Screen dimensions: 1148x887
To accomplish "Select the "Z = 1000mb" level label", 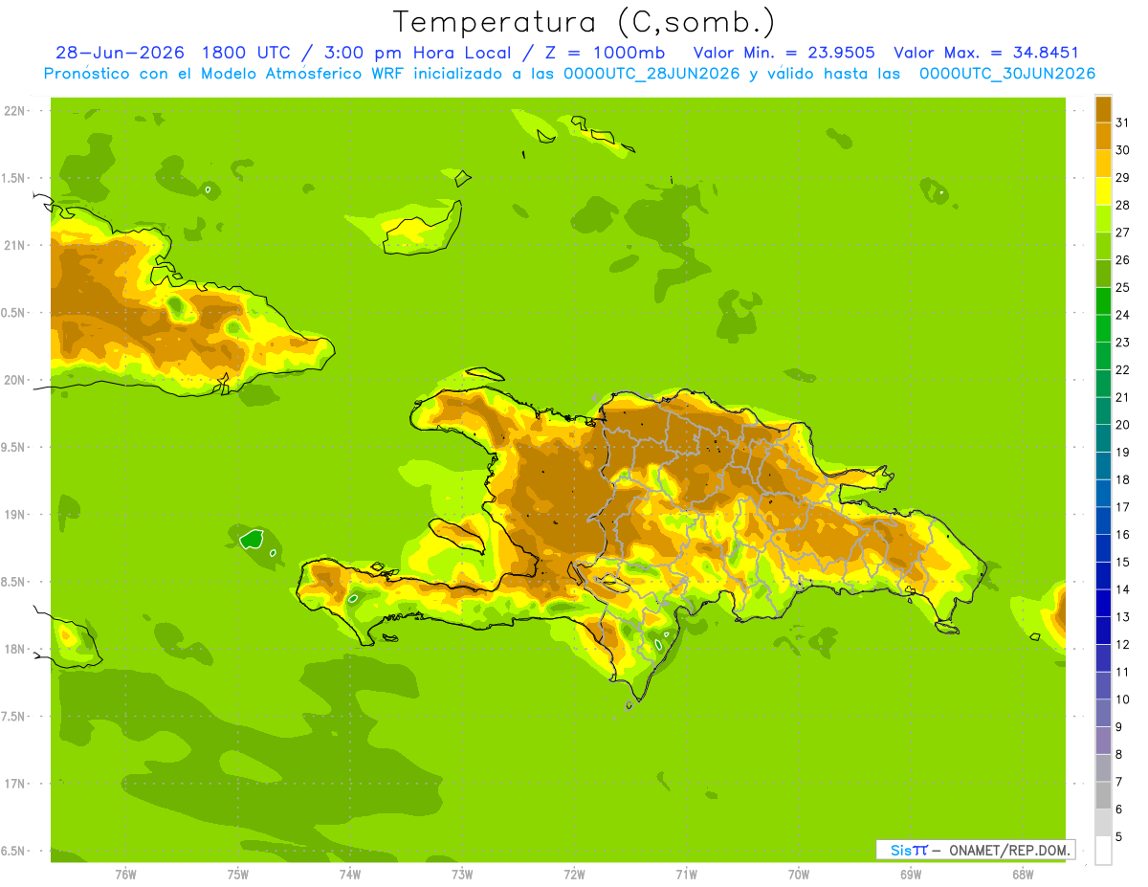I will 605,53.
